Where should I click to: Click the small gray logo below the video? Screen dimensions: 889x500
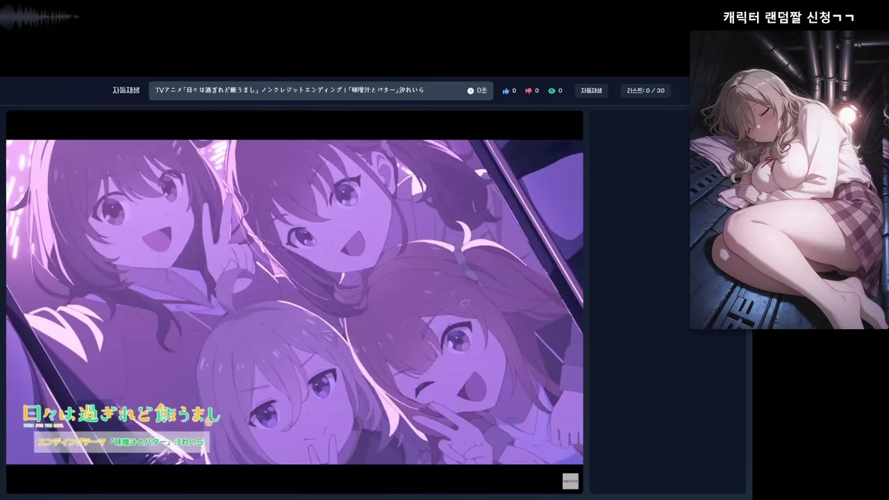(570, 481)
